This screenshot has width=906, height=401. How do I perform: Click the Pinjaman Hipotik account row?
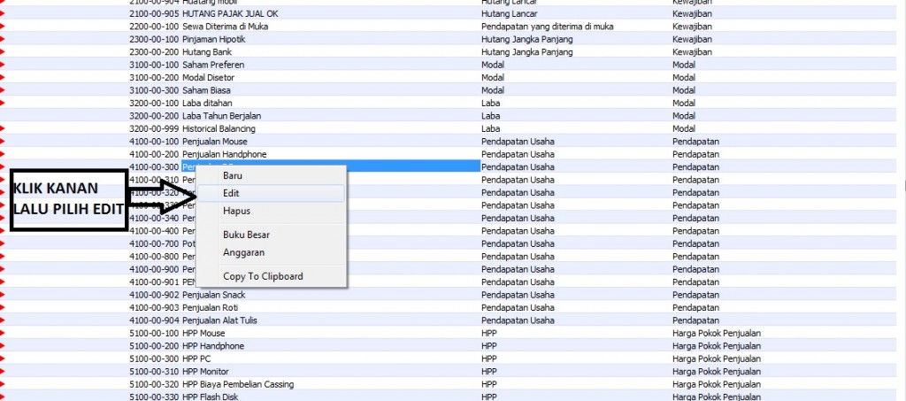pos(213,40)
